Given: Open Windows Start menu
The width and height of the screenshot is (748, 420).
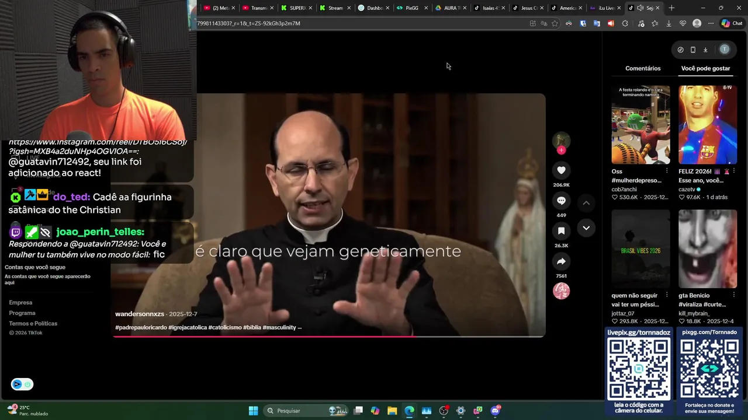Looking at the screenshot, I should point(253,411).
